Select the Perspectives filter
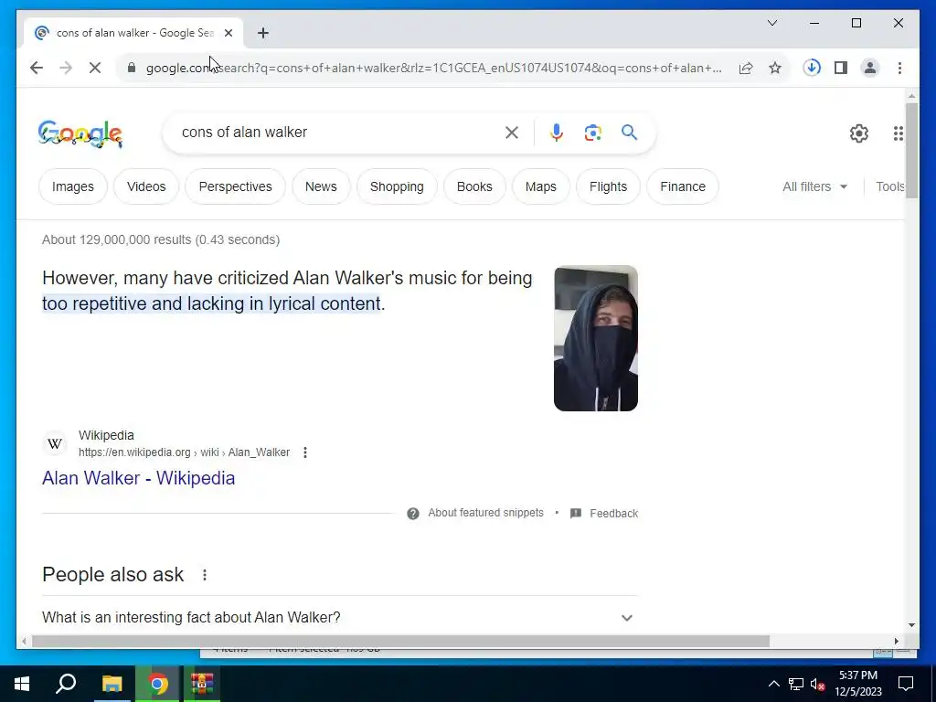This screenshot has height=702, width=936. [x=235, y=186]
